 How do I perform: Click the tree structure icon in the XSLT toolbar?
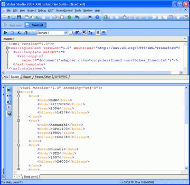pos(90,33)
